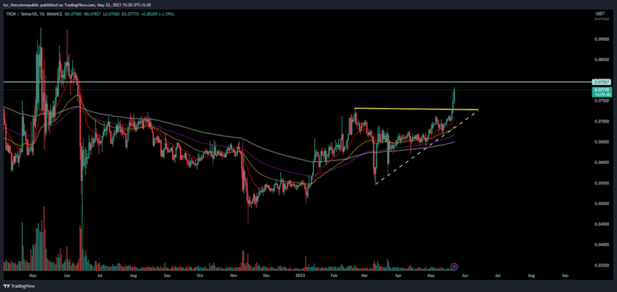
Task: Click the USDT currency label
Action: pos(600,14)
